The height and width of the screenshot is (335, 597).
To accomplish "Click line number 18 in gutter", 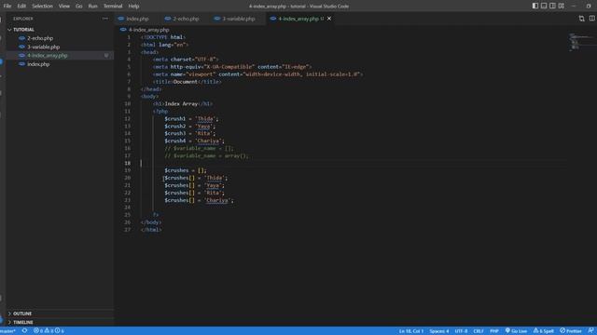I will [128, 164].
